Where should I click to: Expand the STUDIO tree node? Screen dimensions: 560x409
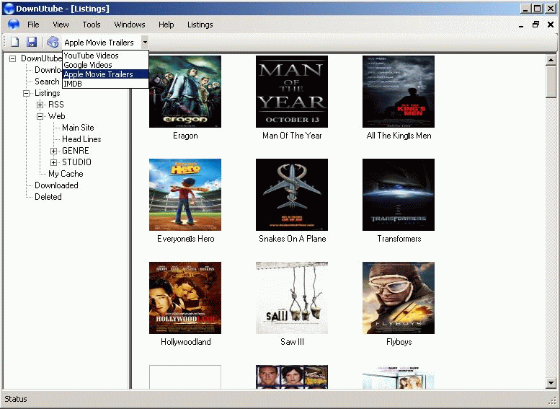53,162
